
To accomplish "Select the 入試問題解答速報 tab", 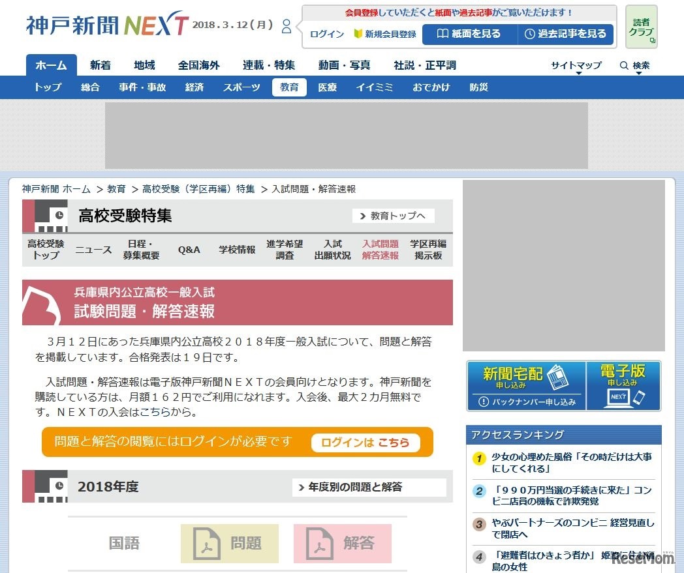I will 379,250.
